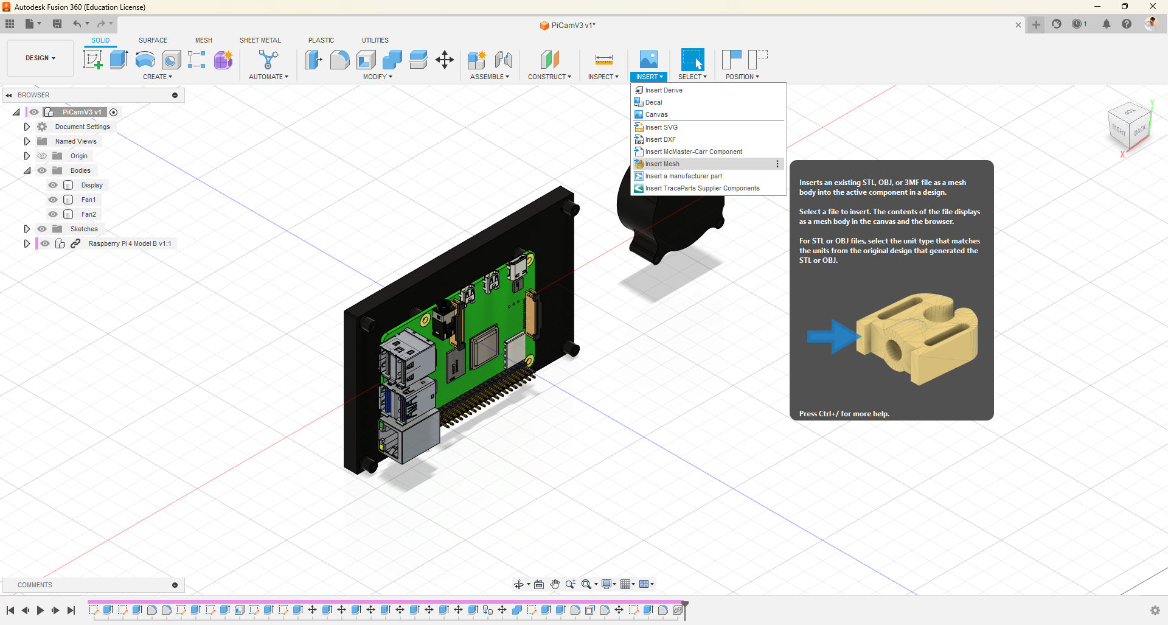This screenshot has width=1168, height=625.
Task: Click the Fillet tool icon
Action: coord(339,60)
